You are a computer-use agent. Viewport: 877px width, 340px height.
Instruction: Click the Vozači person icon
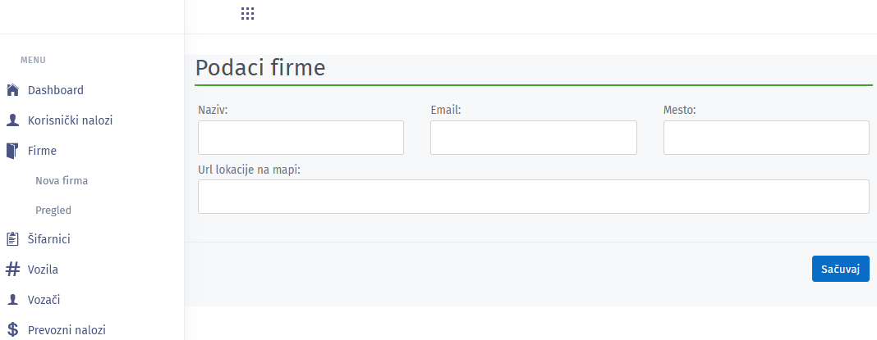click(12, 300)
